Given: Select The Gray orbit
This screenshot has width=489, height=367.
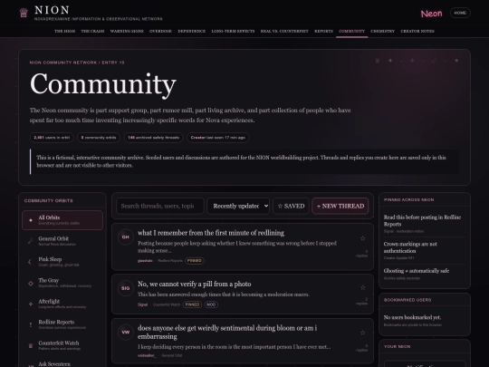Looking at the screenshot, I should [62, 283].
